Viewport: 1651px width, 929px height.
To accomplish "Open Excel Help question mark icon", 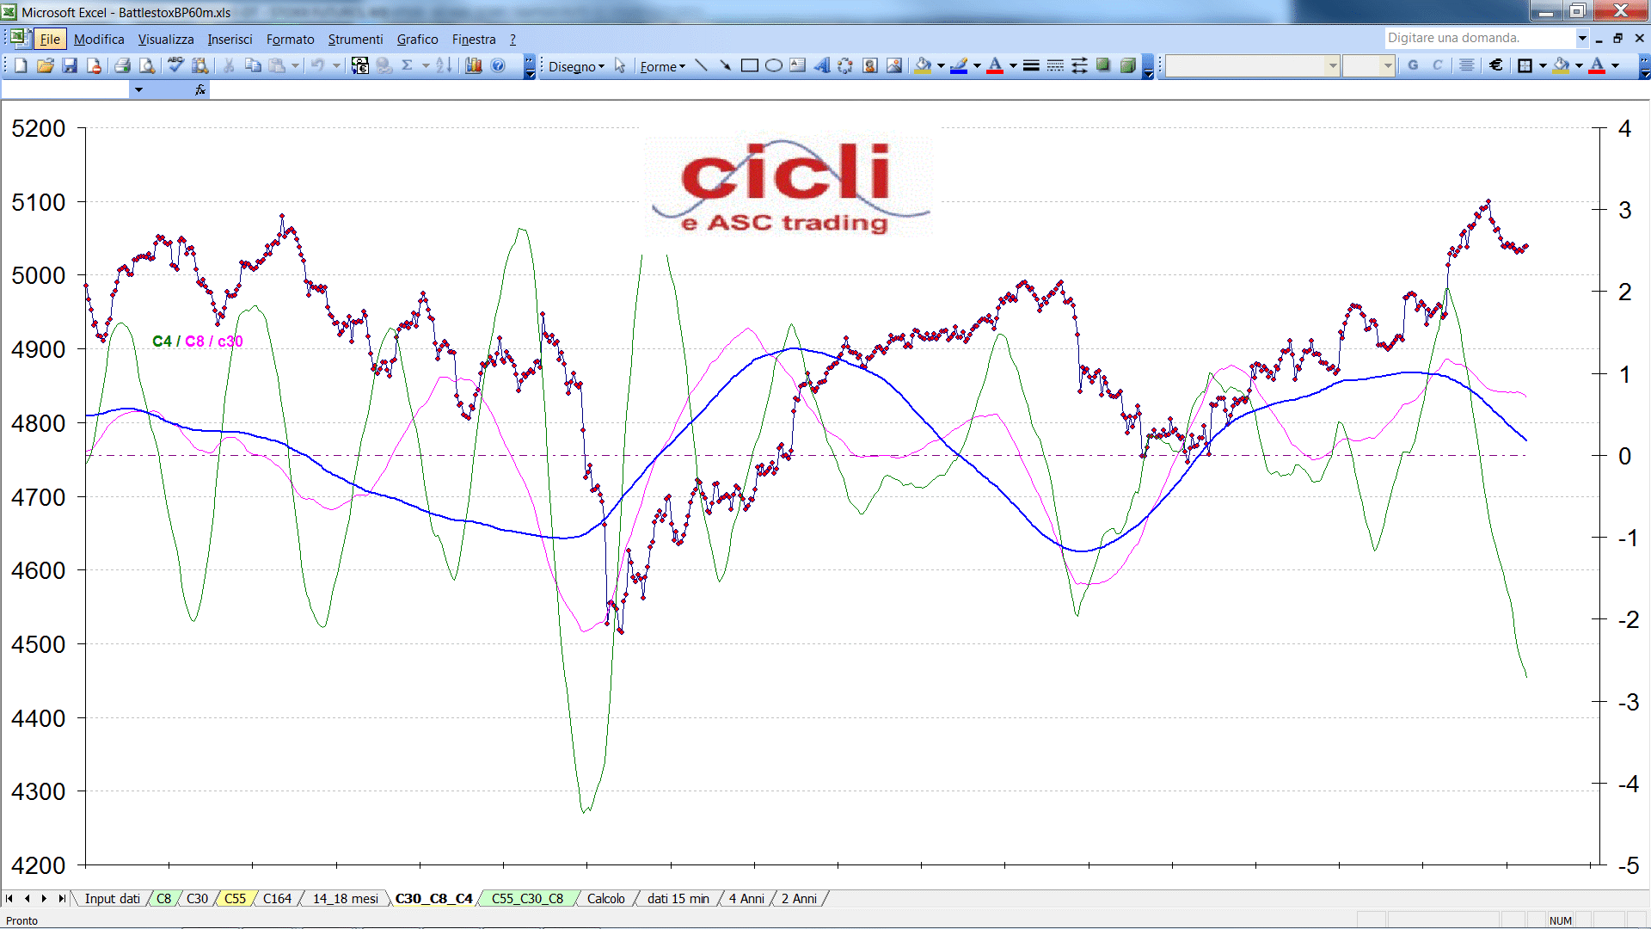I will point(498,65).
